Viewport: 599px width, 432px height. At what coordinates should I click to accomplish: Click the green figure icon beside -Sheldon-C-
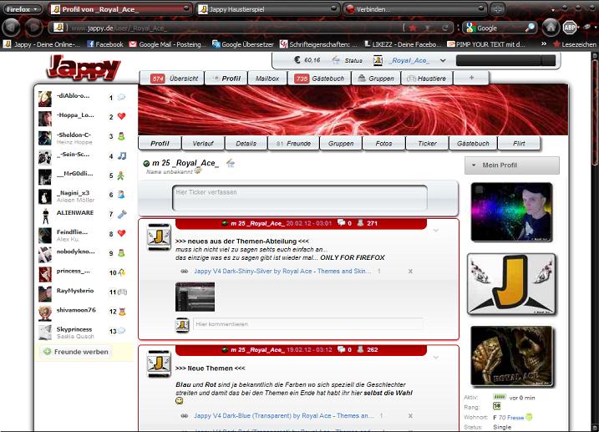tap(121, 136)
